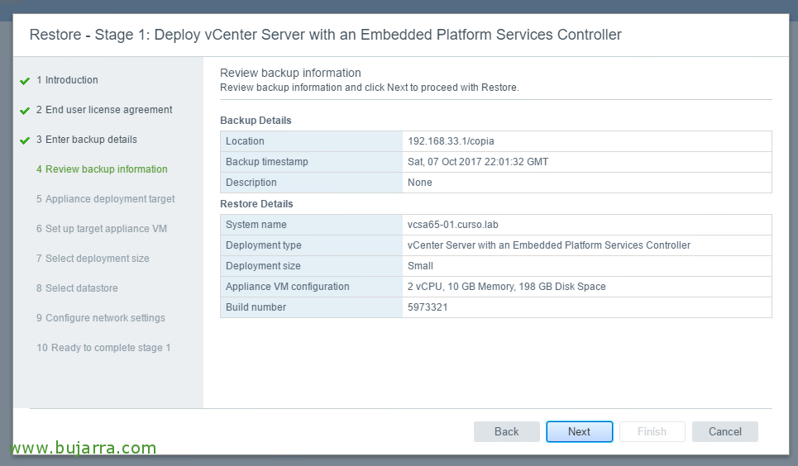Select step 5 Appliance deployment target
Viewport: 798px width, 466px height.
tap(105, 199)
